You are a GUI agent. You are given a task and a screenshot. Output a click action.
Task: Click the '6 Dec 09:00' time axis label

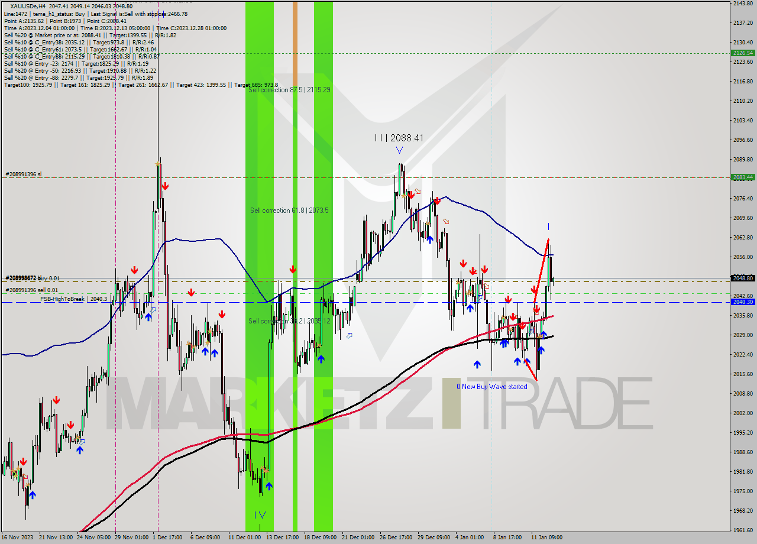205,537
